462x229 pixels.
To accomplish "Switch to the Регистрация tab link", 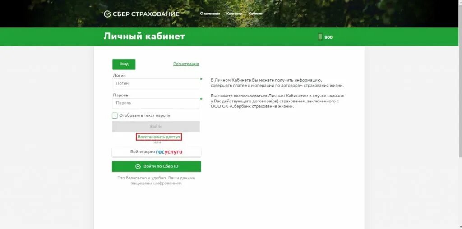I will coord(186,64).
